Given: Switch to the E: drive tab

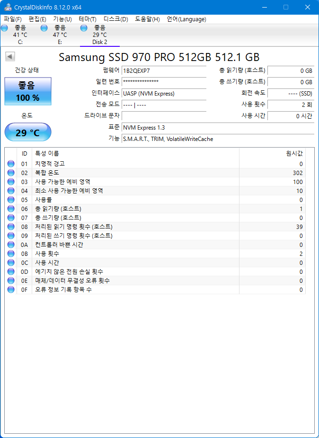Looking at the screenshot, I should coord(60,35).
